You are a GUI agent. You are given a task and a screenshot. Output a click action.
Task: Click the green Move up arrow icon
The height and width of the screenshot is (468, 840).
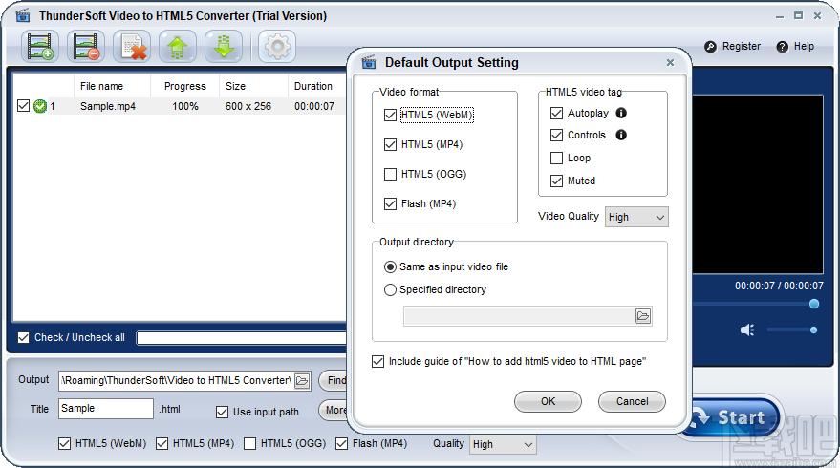tap(178, 47)
